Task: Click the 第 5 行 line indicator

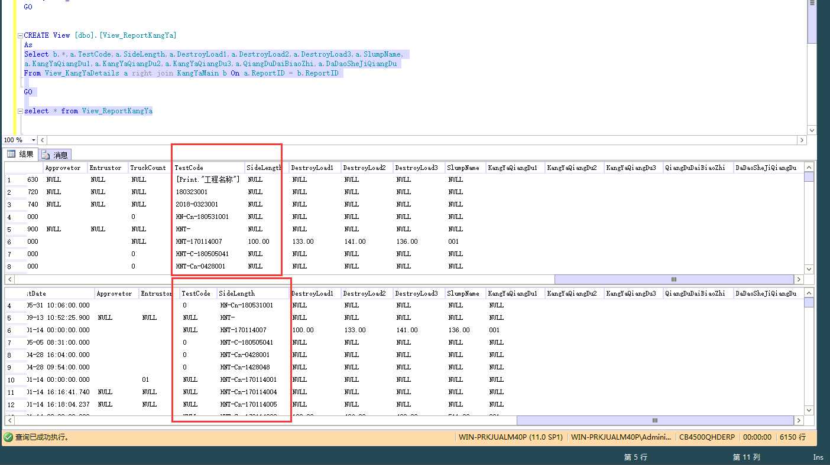Action: 636,457
